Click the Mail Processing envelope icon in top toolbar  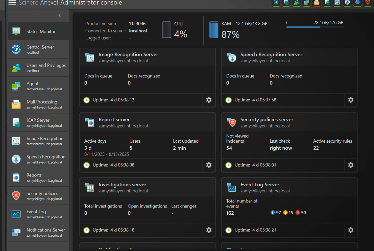[317, 3]
